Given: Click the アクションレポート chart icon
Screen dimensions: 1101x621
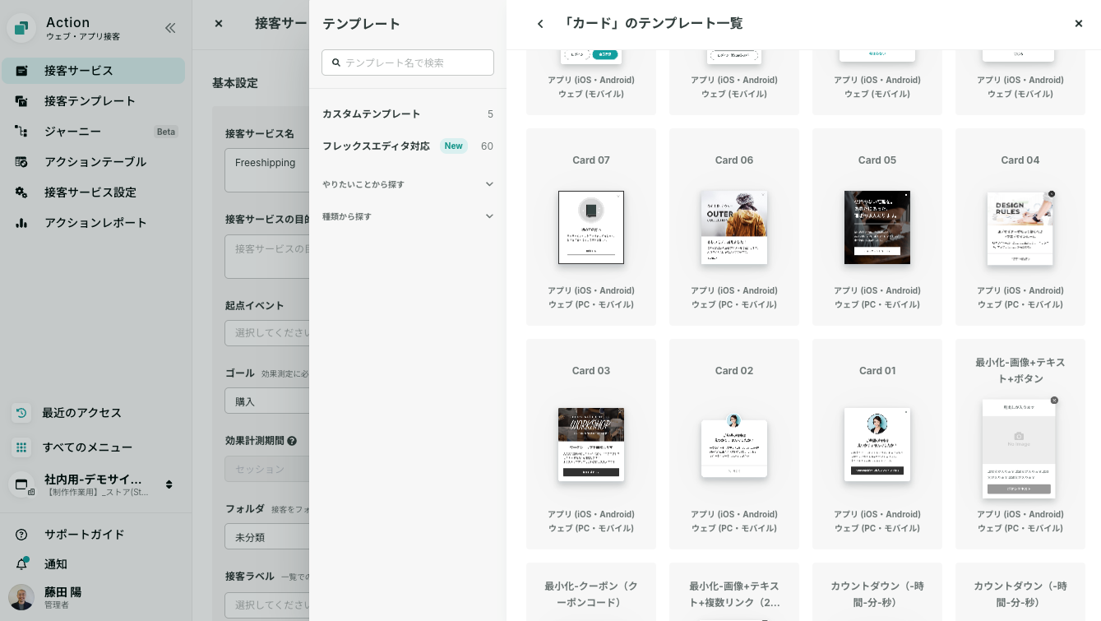Looking at the screenshot, I should coord(21,223).
